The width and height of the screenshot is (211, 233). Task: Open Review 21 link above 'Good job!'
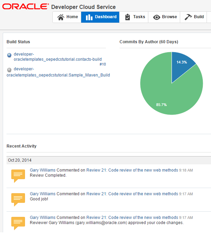pos(132,194)
